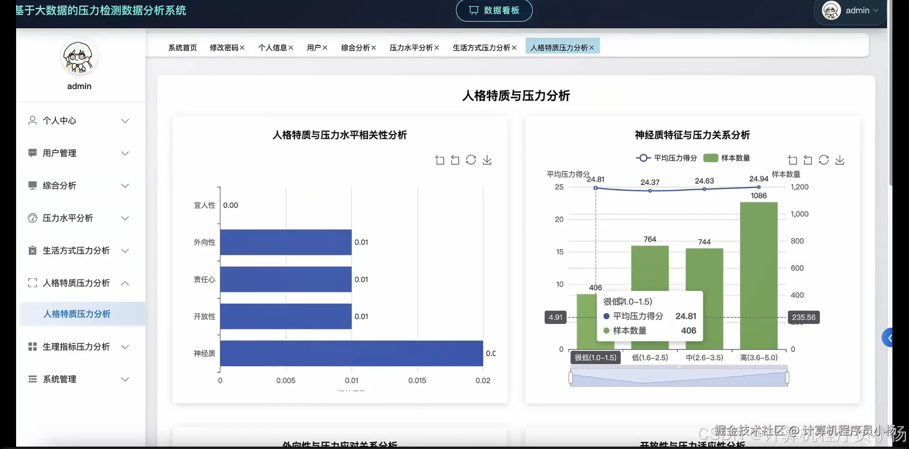Download the 神经质特征与压力关系分析 chart
Screen dimensions: 909x449
coord(840,160)
